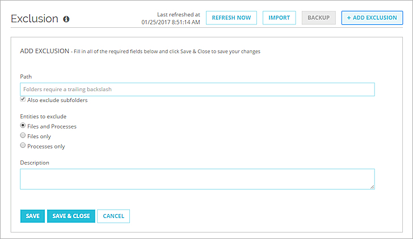The height and width of the screenshot is (239, 413).
Task: Focus the Path input field
Action: pos(197,89)
